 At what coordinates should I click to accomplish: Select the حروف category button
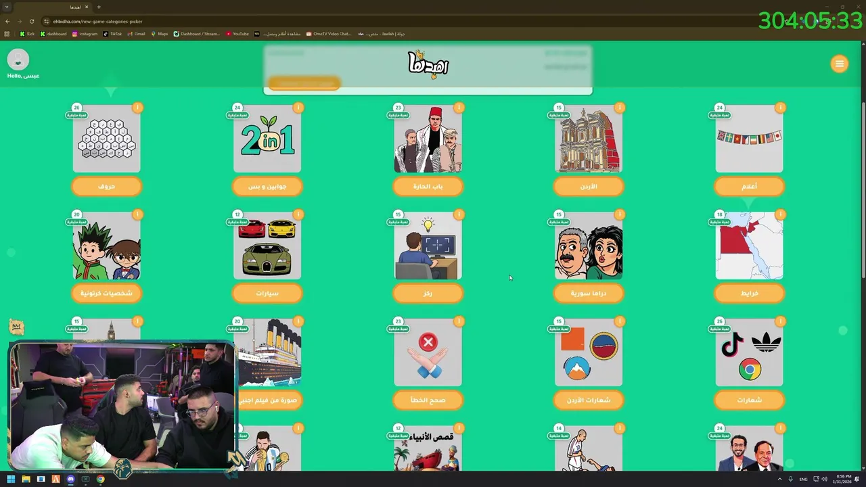[x=106, y=186]
